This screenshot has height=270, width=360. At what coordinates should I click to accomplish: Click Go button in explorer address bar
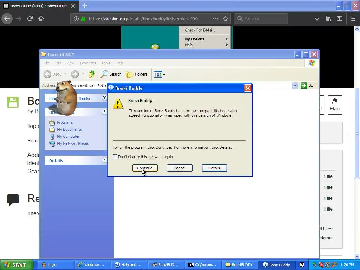pyautogui.click(x=307, y=85)
